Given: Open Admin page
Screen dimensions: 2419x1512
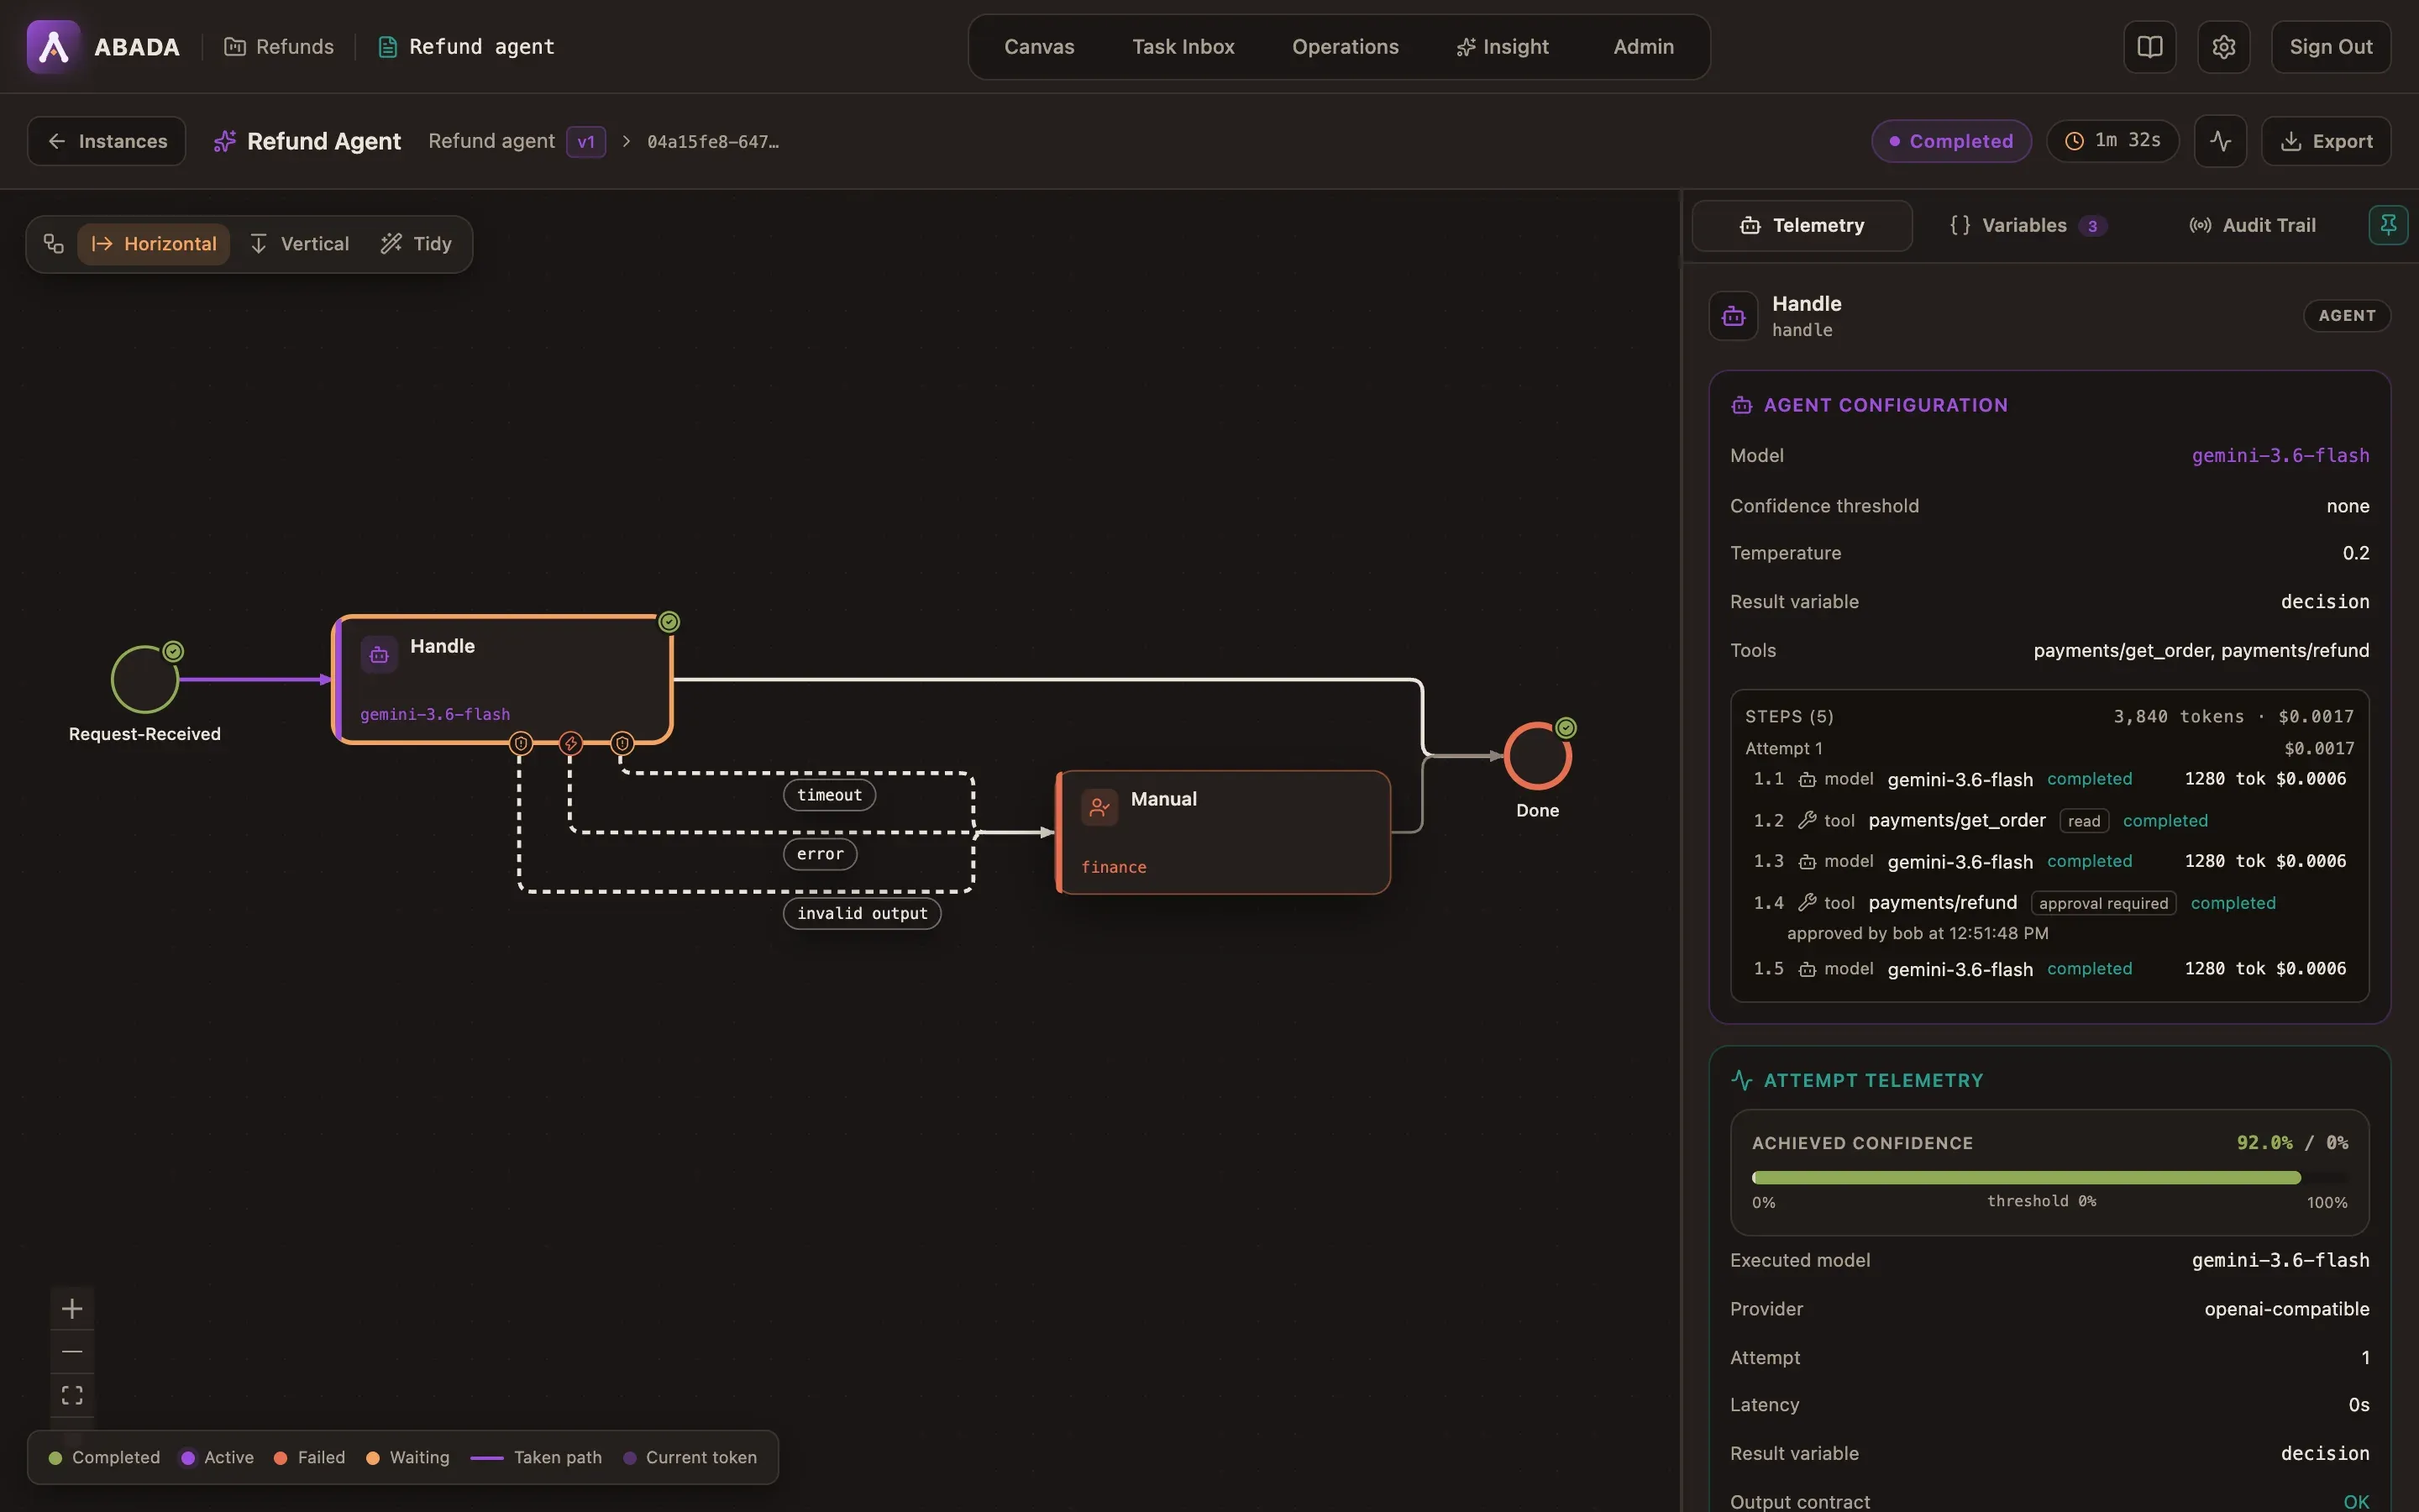Looking at the screenshot, I should point(1643,47).
